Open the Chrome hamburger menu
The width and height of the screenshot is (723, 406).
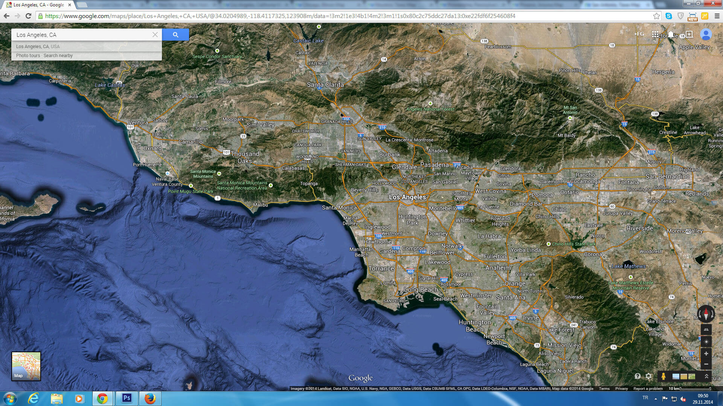tap(717, 16)
